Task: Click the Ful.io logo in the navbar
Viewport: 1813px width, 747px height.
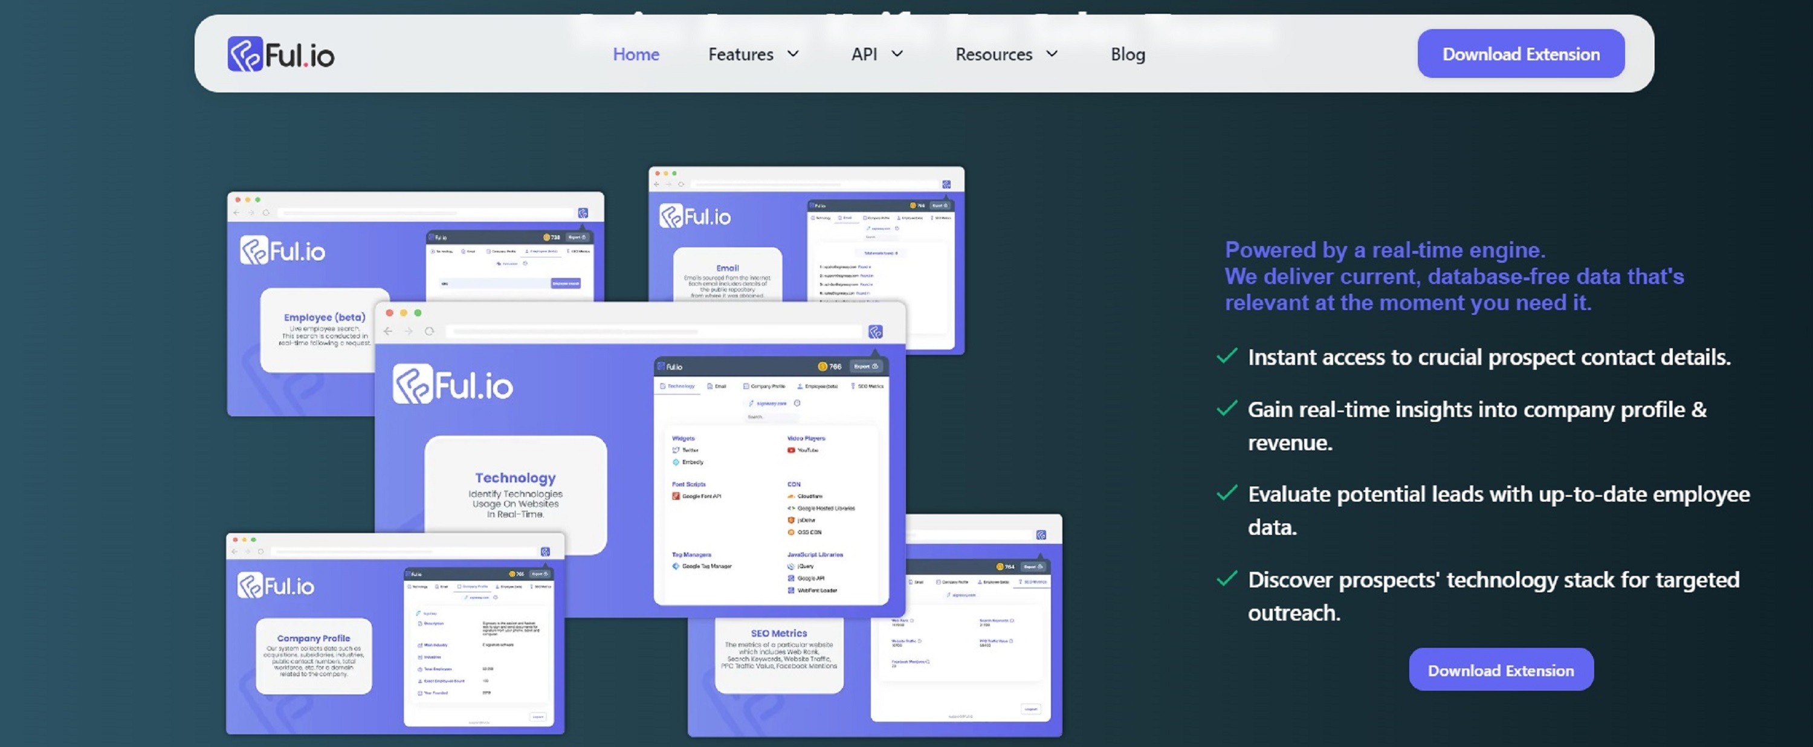Action: 281,54
